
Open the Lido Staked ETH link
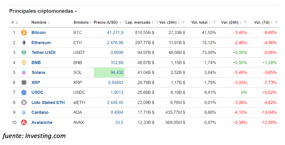[x=48, y=103]
